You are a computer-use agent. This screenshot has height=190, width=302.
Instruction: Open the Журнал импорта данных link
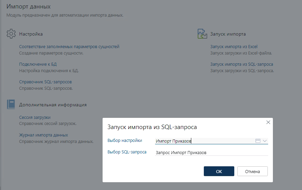pyautogui.click(x=43, y=135)
